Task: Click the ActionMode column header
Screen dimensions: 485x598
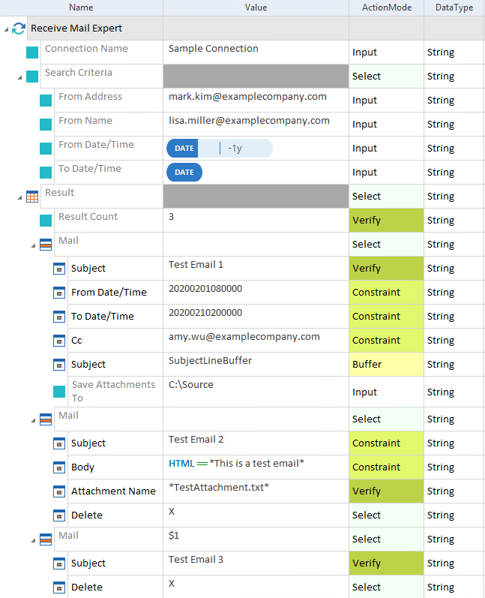Action: (386, 8)
